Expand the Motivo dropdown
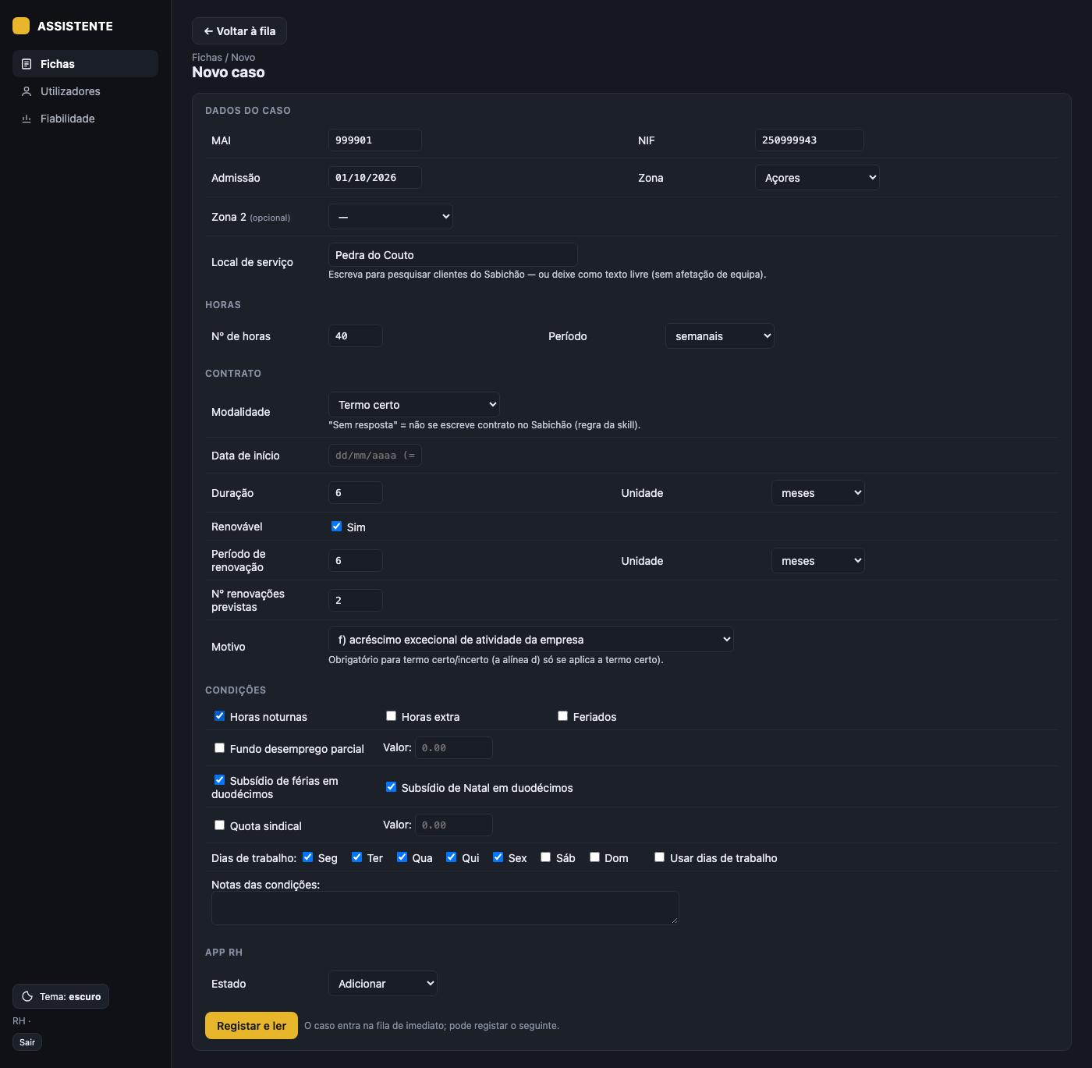The width and height of the screenshot is (1092, 1068). point(531,640)
